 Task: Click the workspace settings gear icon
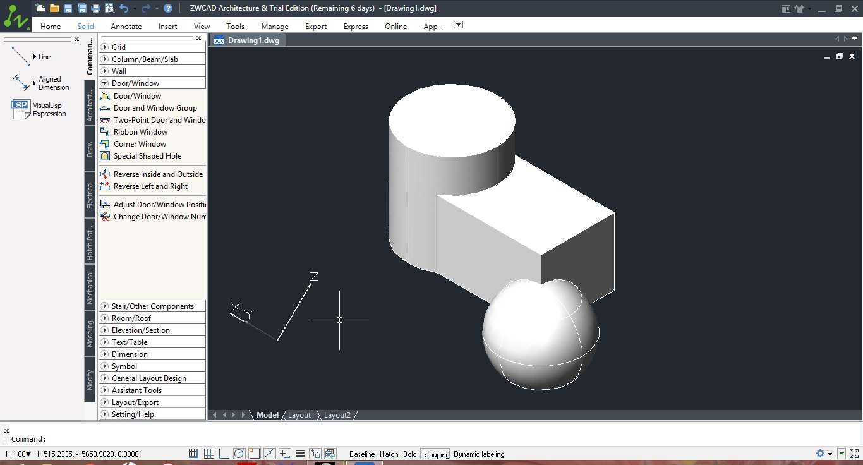[x=820, y=454]
